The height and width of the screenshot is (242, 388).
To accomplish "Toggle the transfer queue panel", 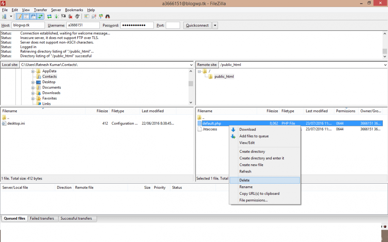I will pyautogui.click(x=41, y=16).
